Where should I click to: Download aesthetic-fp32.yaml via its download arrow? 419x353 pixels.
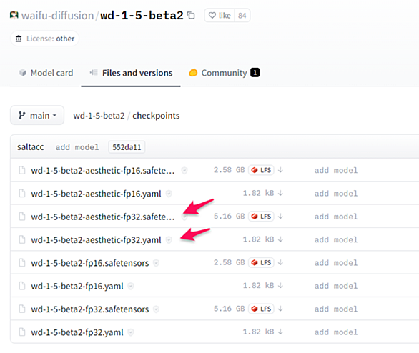pyautogui.click(x=280, y=239)
